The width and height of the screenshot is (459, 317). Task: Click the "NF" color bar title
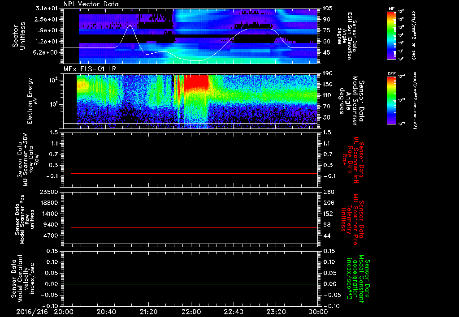[391, 9]
